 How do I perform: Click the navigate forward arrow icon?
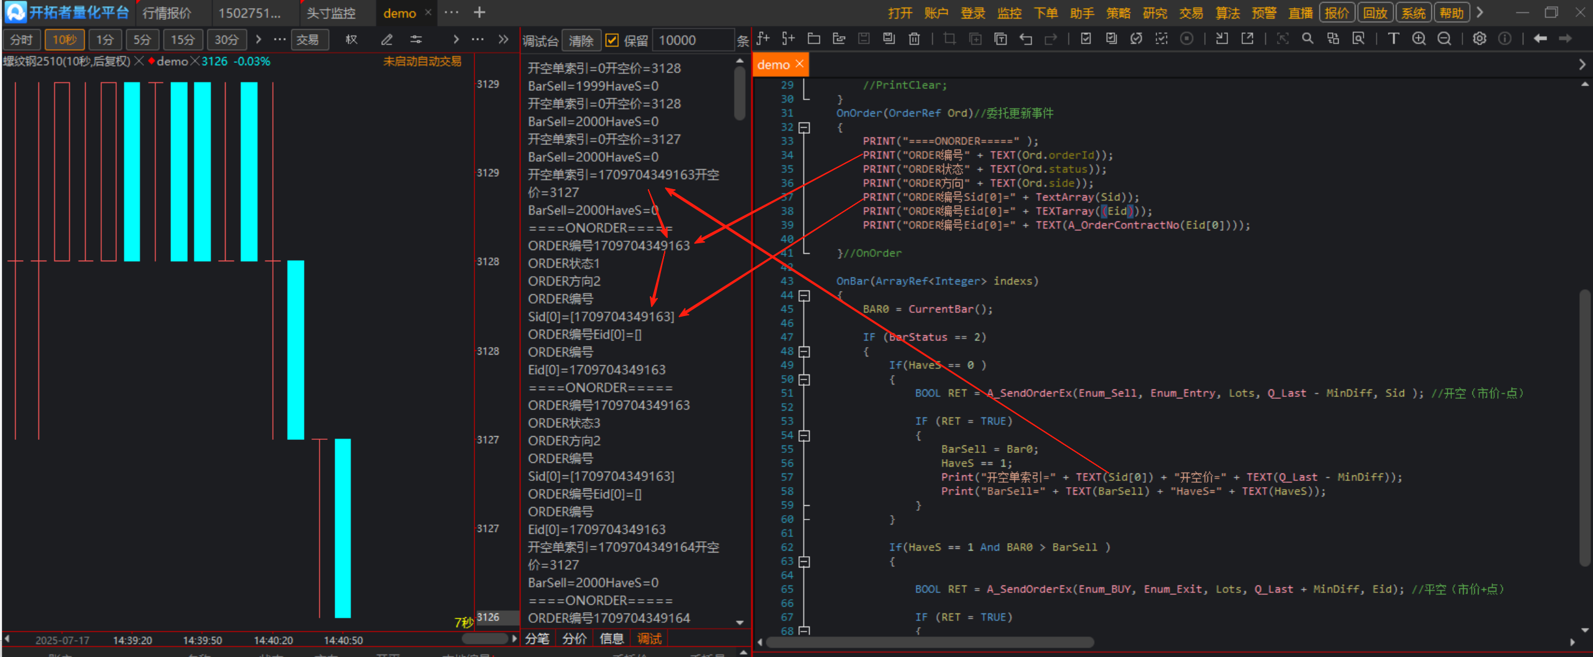click(1565, 39)
